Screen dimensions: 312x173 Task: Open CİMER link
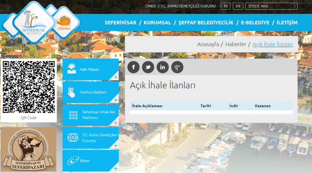tap(150, 6)
